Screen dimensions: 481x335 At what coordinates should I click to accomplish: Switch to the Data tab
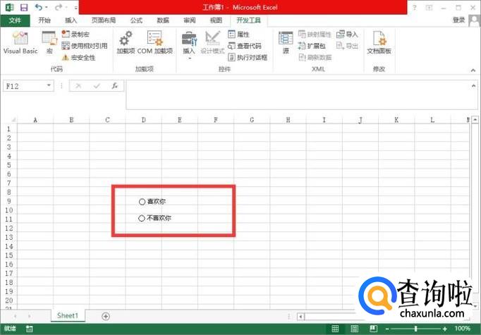[x=163, y=20]
